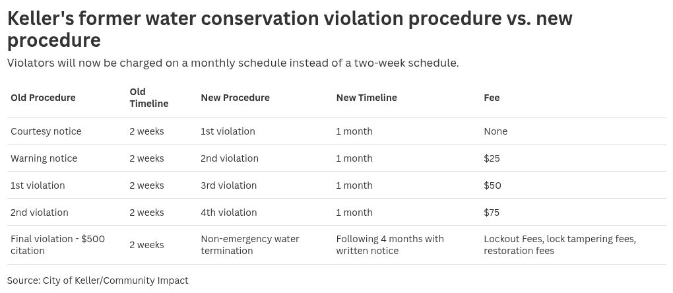
Task: Click the table's main title heading
Action: coord(290,29)
